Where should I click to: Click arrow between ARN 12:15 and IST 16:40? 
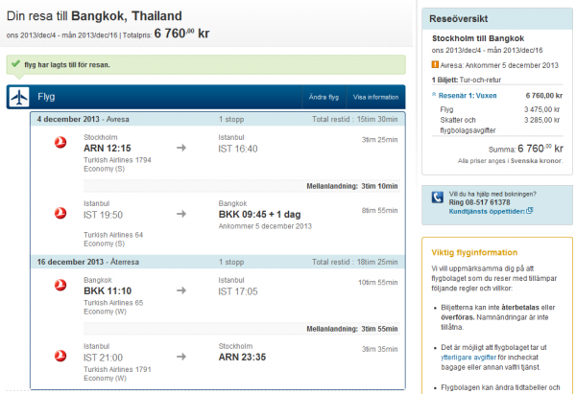181,148
